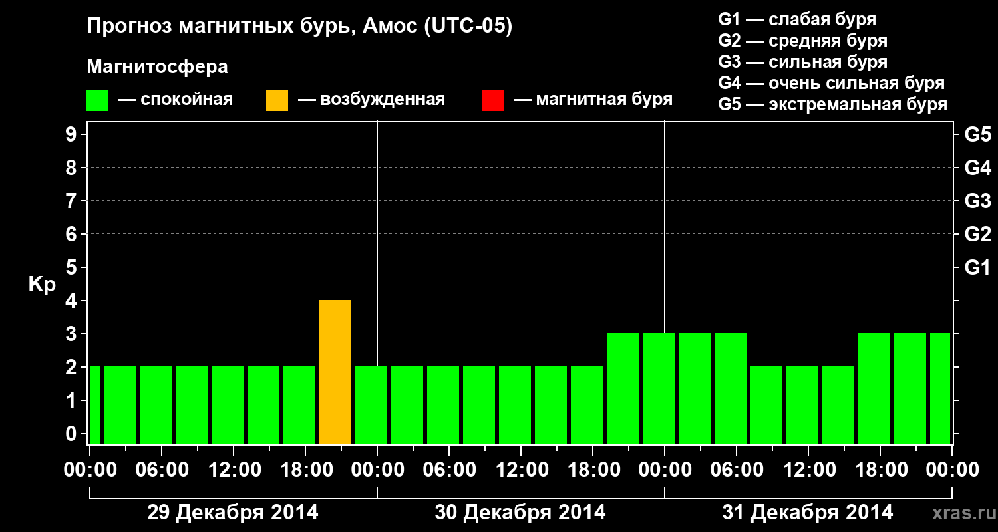
Task: Click the right-axis "G3" level label
Action: (x=978, y=201)
